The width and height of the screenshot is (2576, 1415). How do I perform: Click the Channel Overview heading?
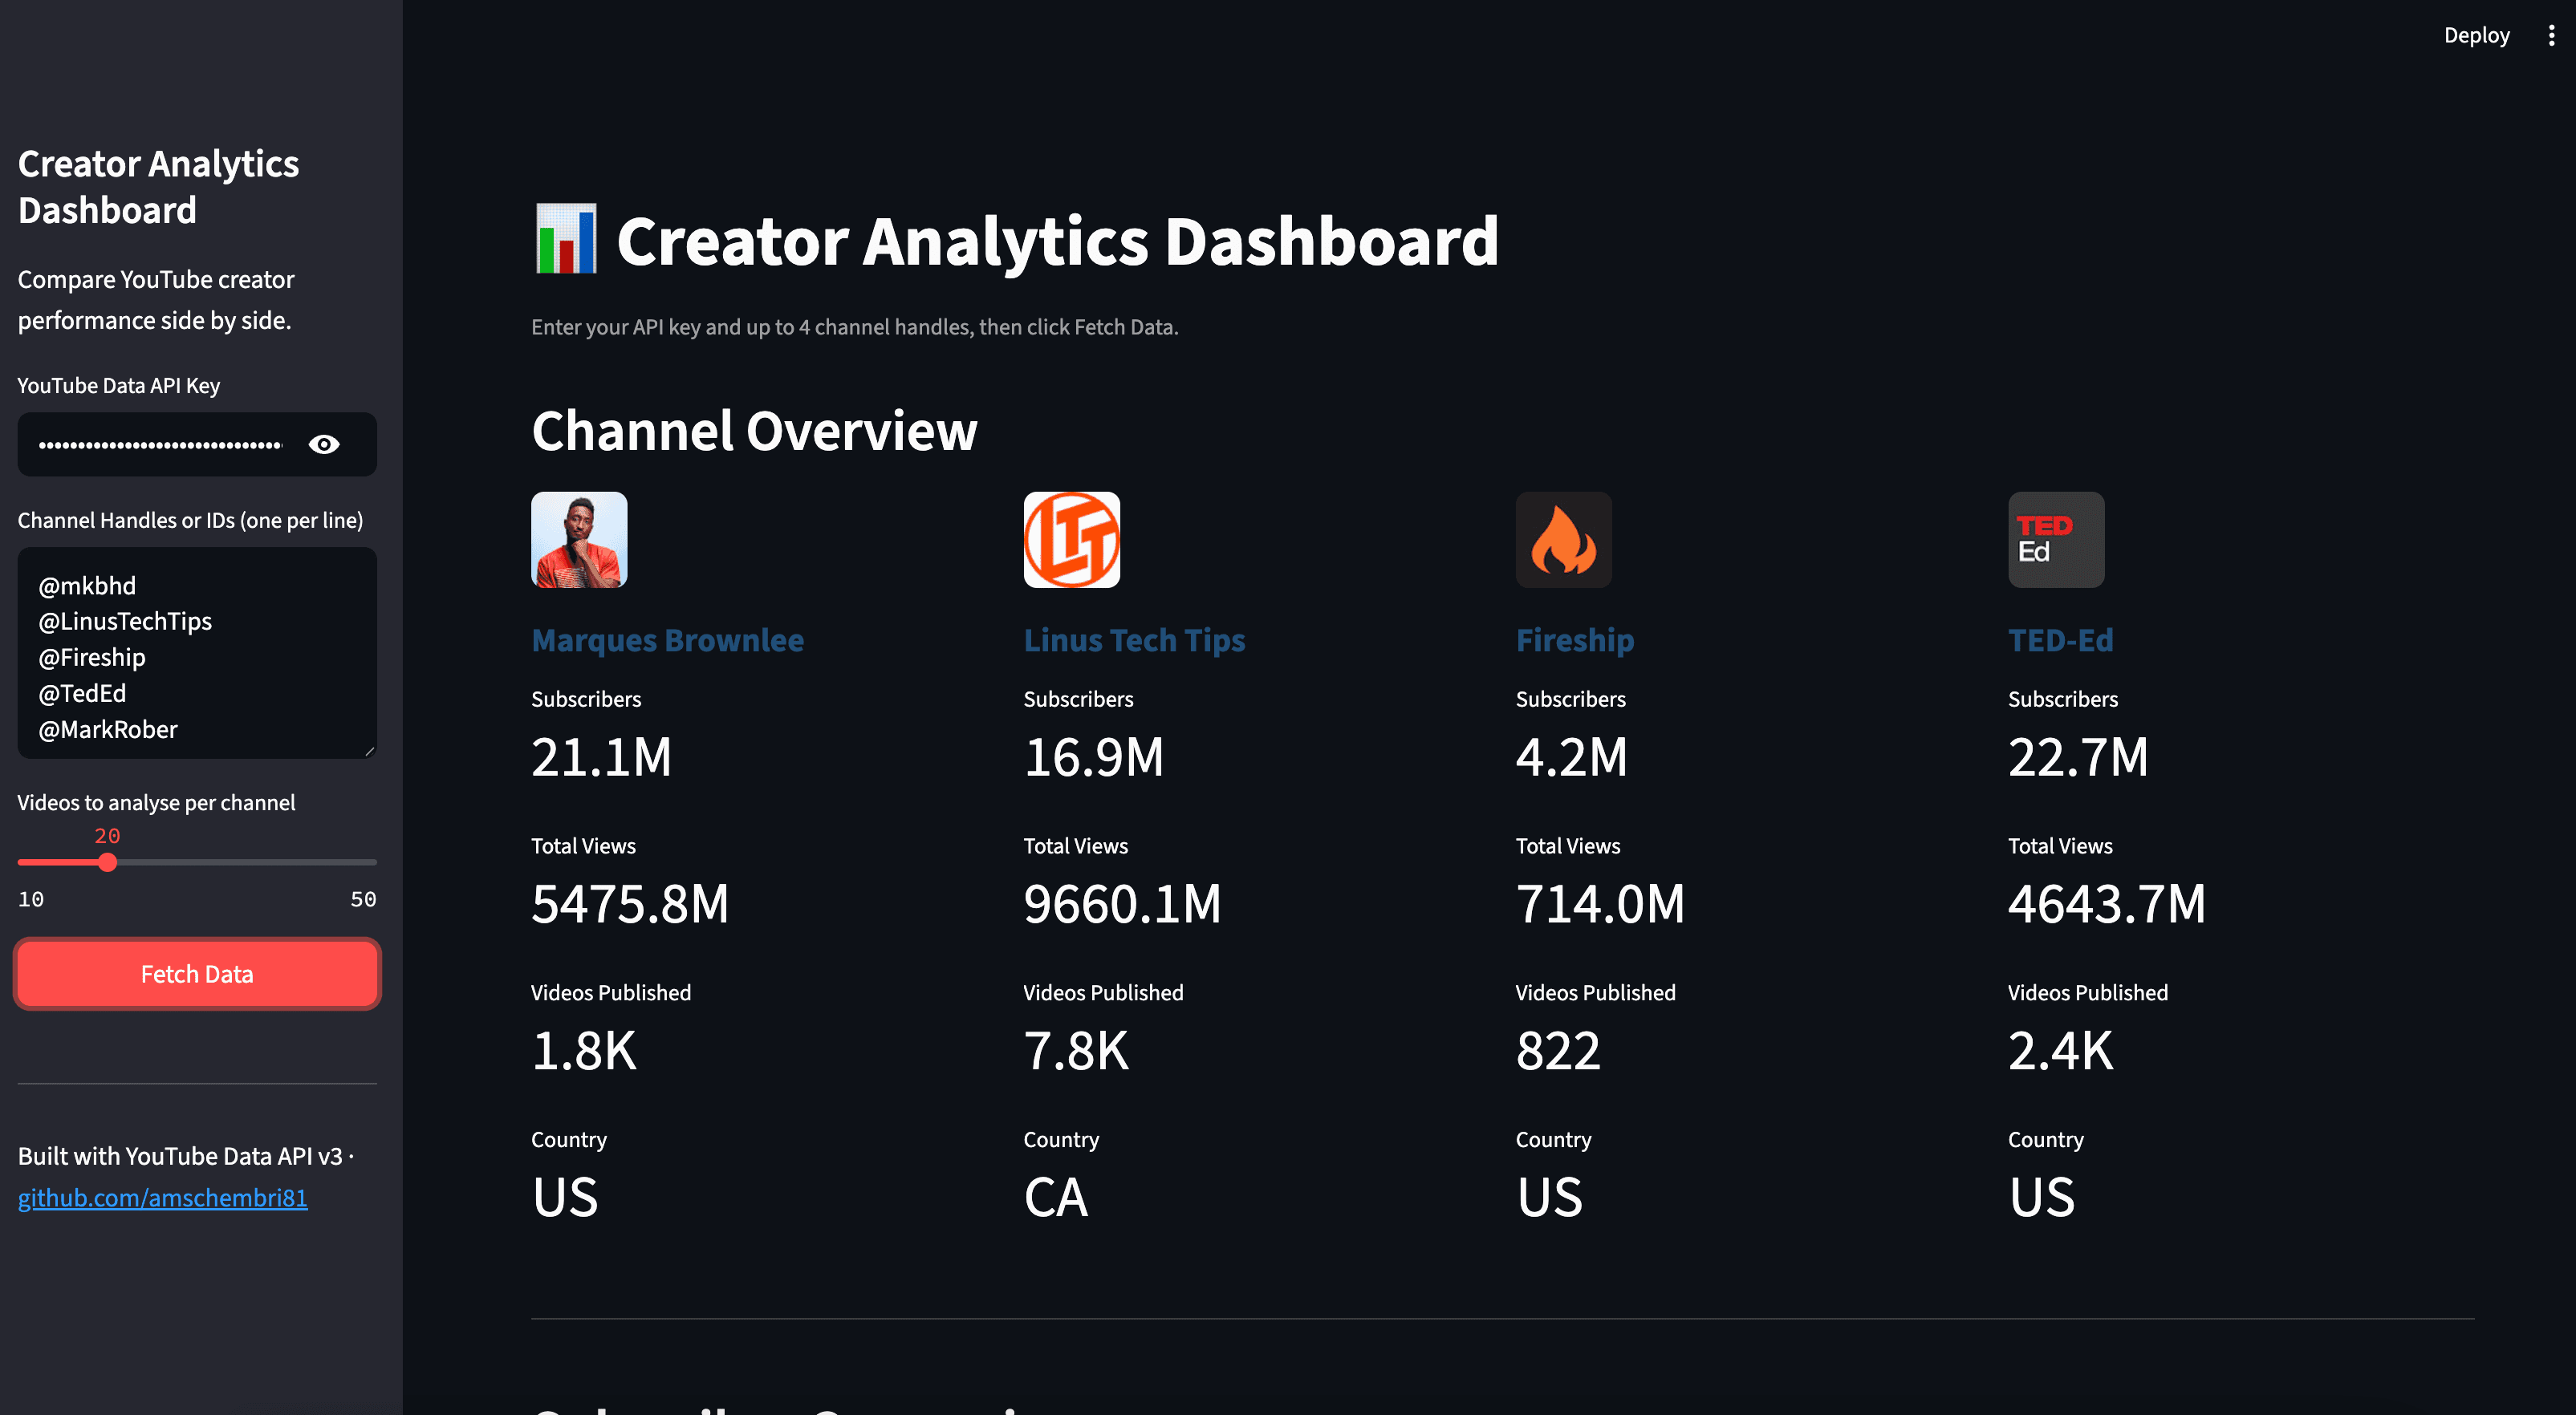click(x=754, y=431)
